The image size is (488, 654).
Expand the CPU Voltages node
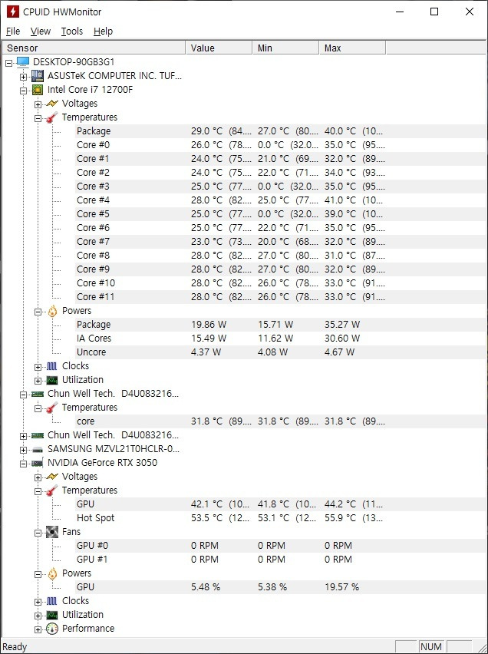(x=38, y=104)
